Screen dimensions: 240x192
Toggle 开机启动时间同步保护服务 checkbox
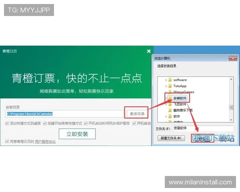tap(86, 123)
